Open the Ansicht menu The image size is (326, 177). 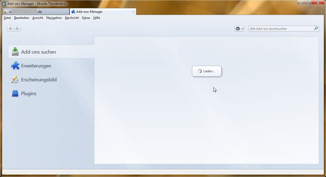coord(38,18)
